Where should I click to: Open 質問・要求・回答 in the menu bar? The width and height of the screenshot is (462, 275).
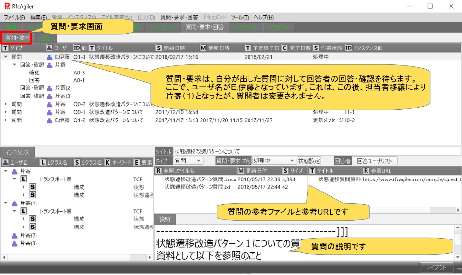tap(179, 17)
